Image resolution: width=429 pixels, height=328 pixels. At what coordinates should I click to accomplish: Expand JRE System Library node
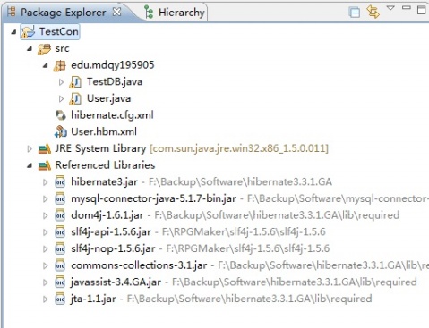coord(30,148)
